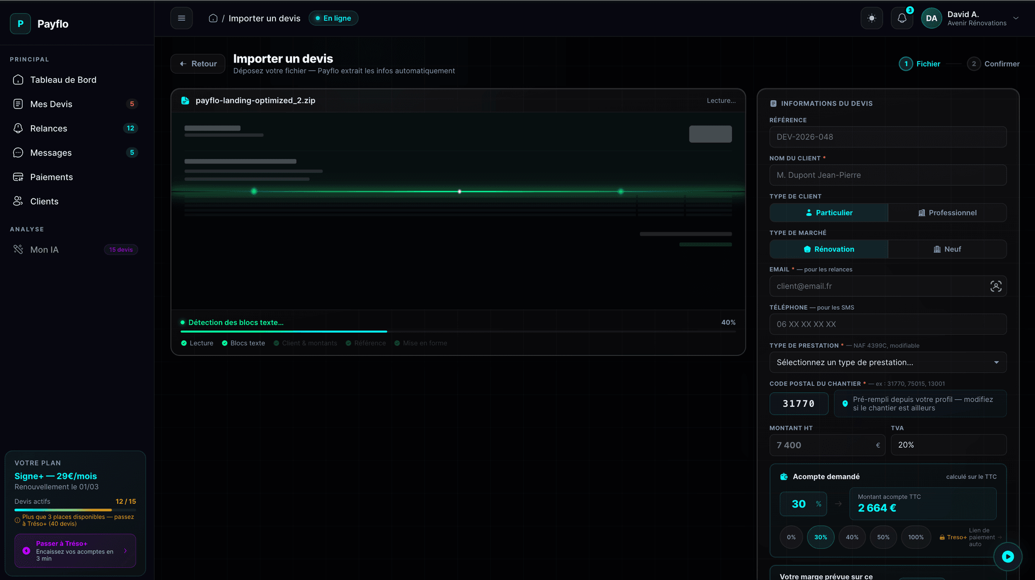Click the Téléphone input field
The width and height of the screenshot is (1035, 580).
tap(888, 324)
